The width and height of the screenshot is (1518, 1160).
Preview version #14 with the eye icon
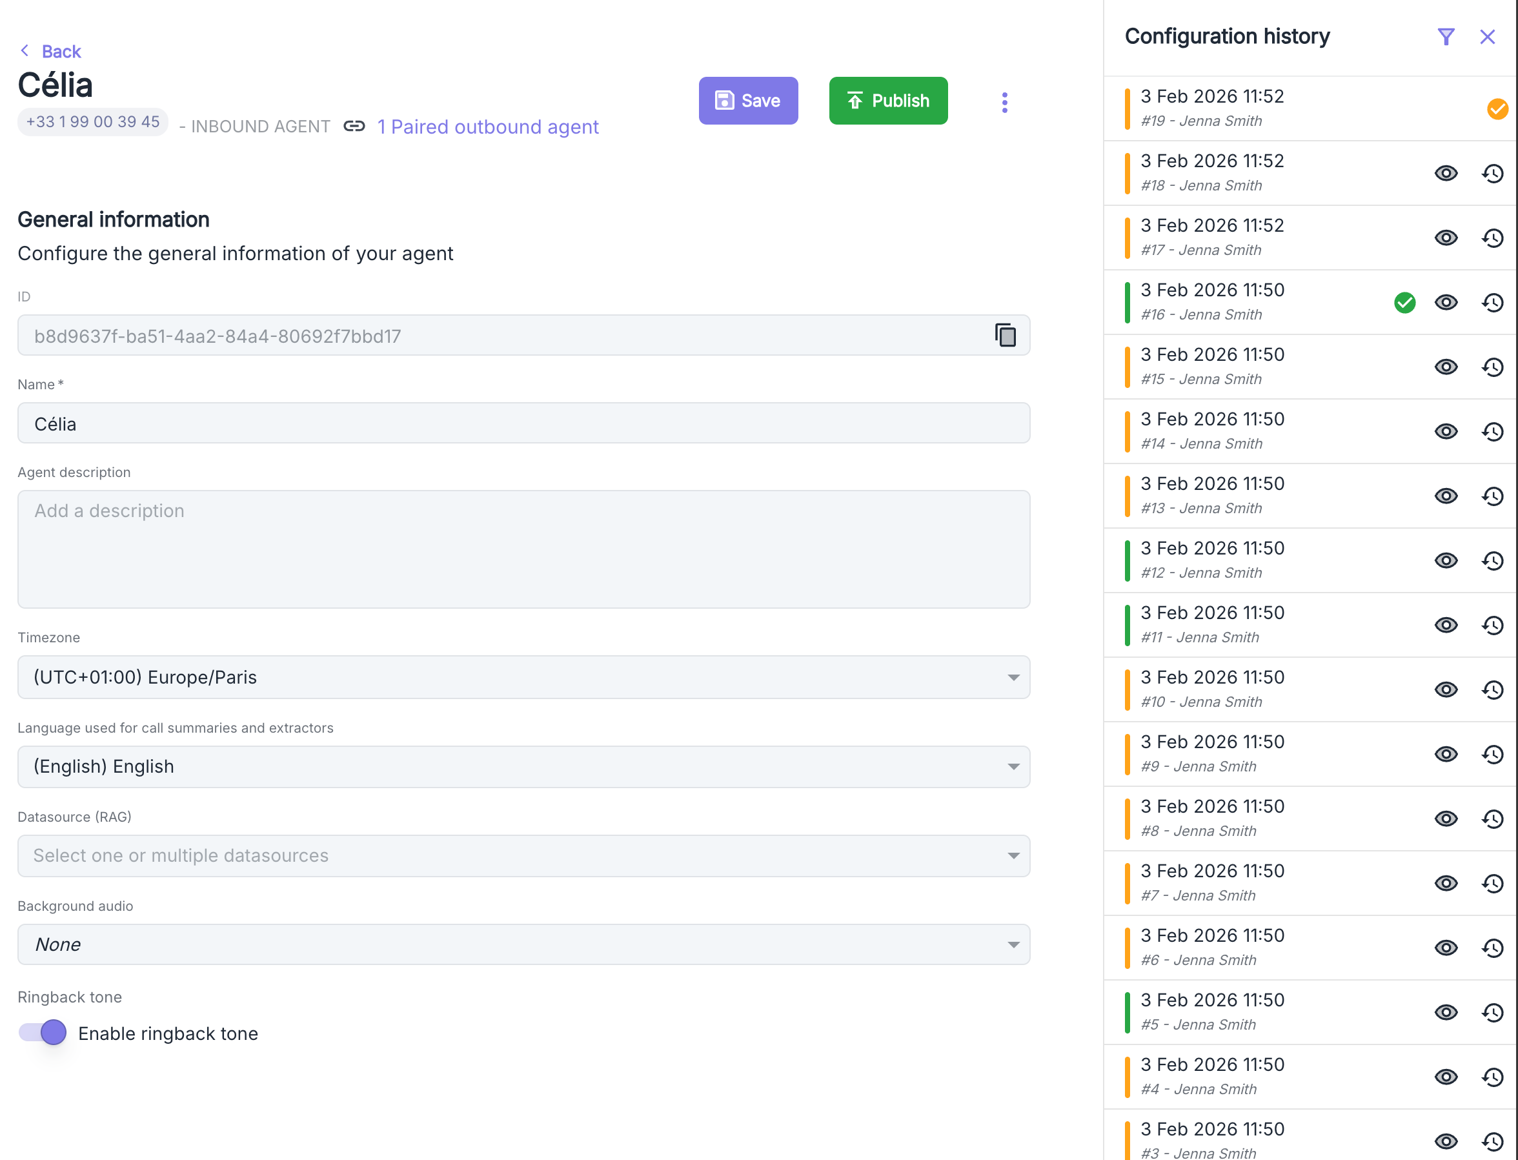1446,432
